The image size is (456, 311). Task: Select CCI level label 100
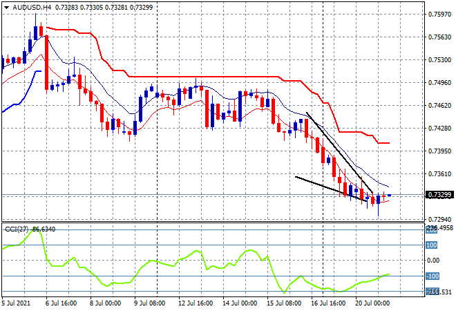pyautogui.click(x=432, y=245)
